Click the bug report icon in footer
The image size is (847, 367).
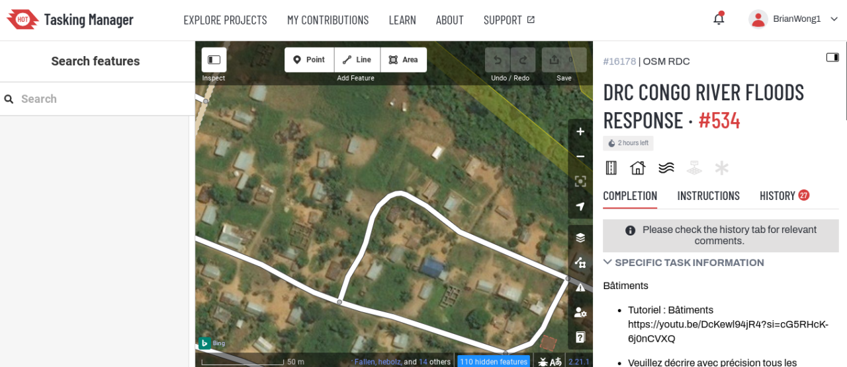(x=543, y=362)
